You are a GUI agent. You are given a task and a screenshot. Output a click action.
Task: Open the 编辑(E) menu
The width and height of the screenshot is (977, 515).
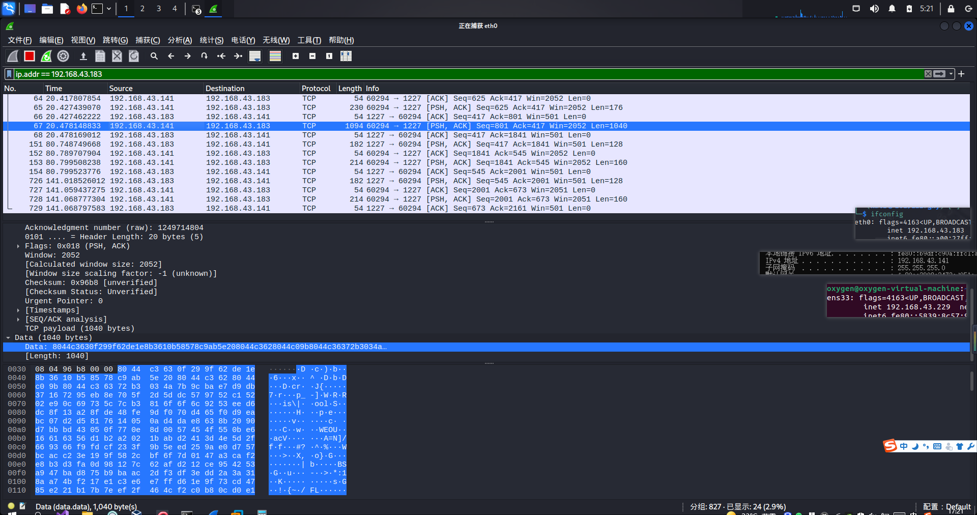(51, 40)
